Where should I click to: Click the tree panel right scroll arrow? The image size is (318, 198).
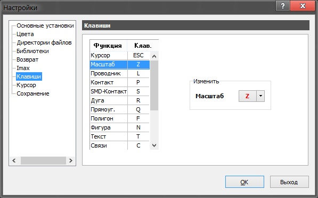click(x=70, y=161)
